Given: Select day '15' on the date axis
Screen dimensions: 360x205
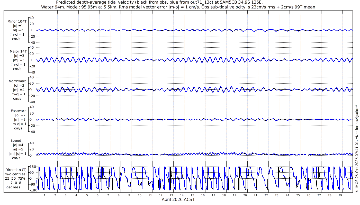Looking at the screenshot, I should point(192,195).
